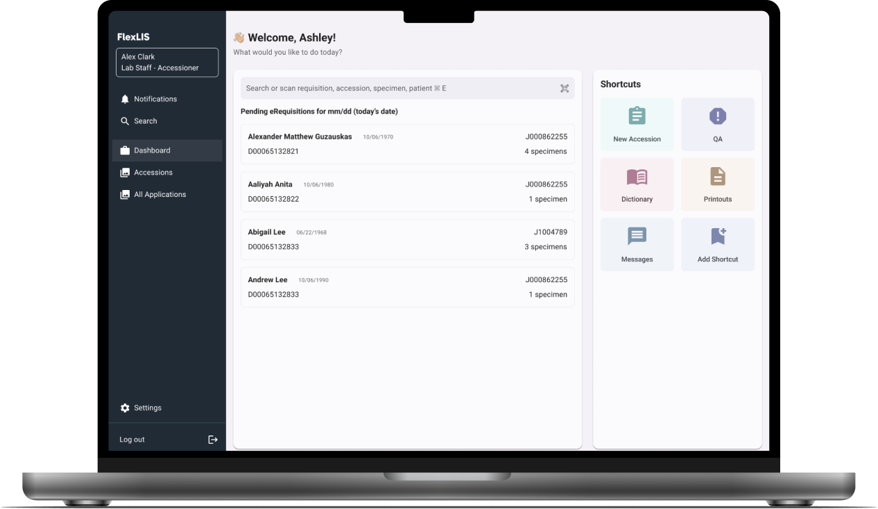Click accession number J1004789
The image size is (878, 509).
click(551, 232)
